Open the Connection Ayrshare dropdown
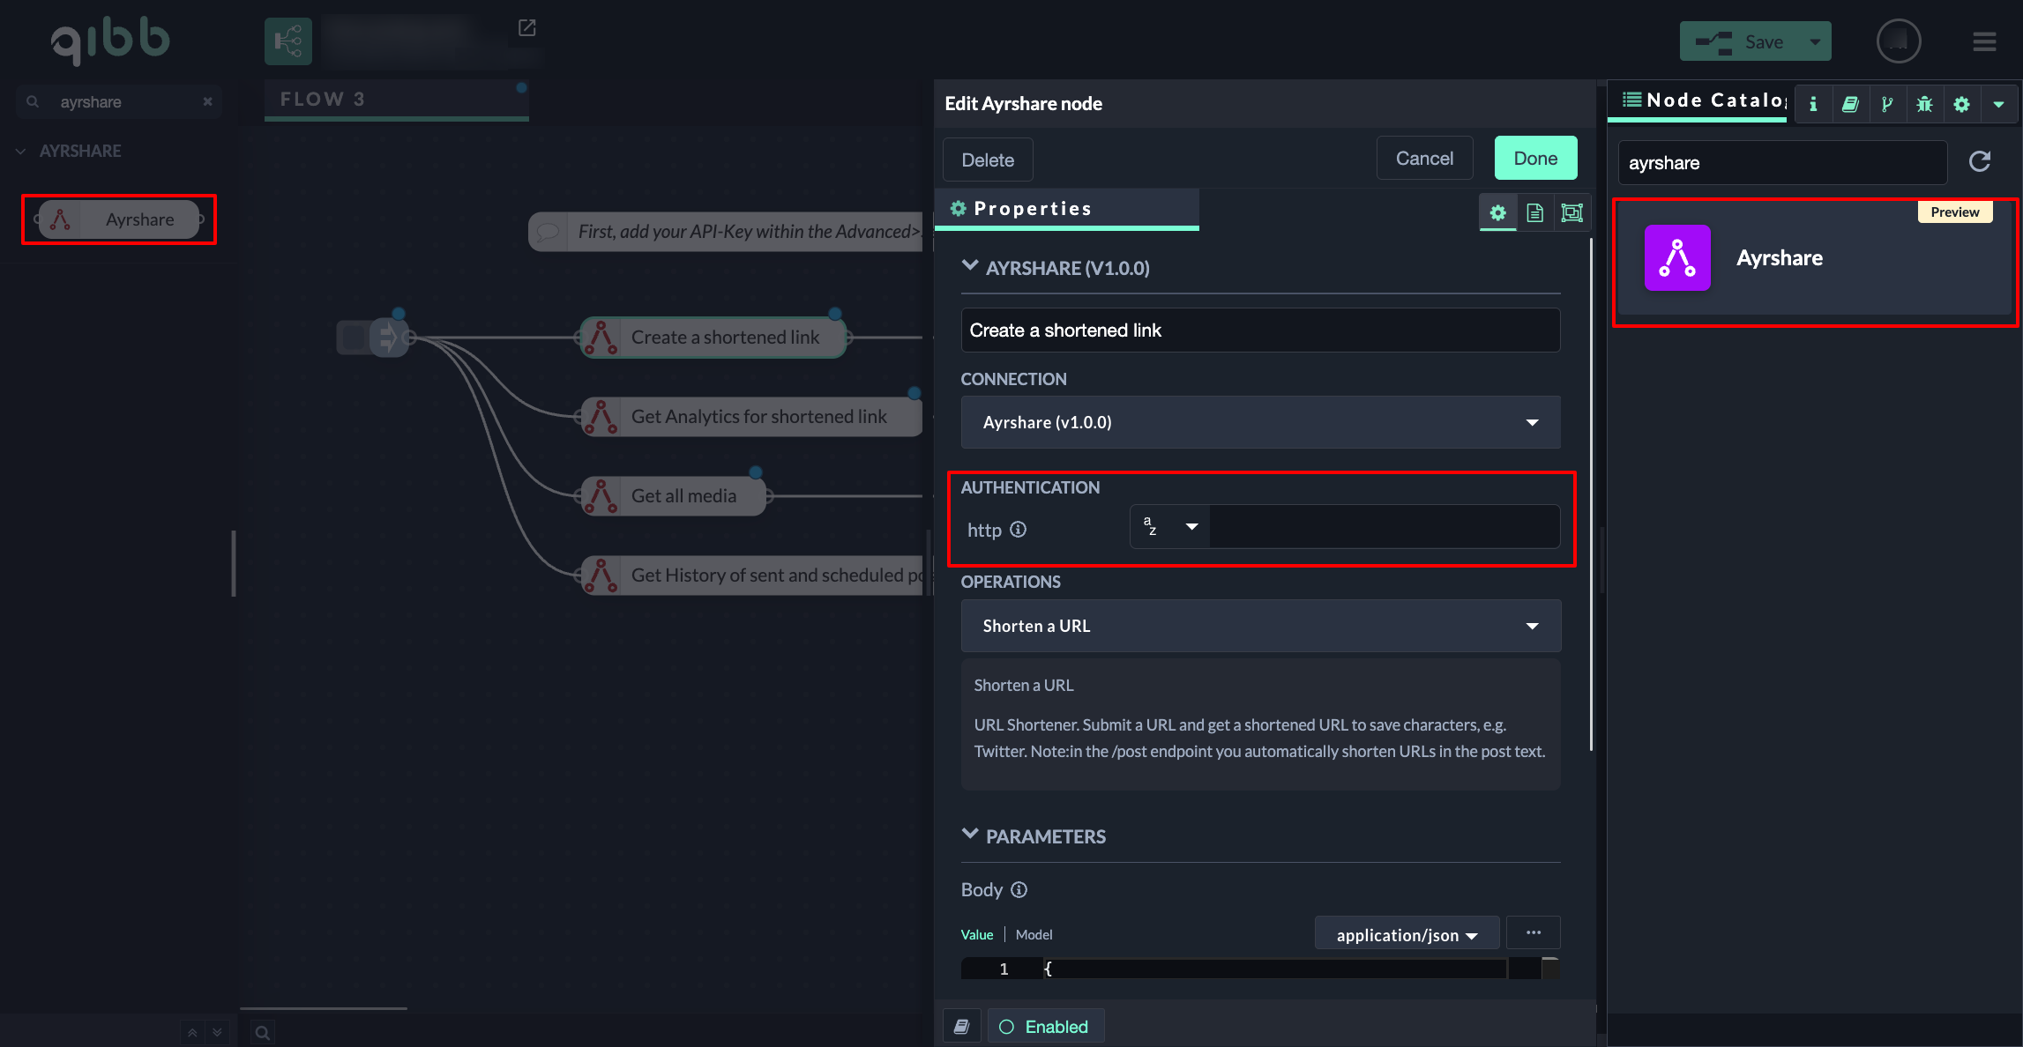This screenshot has height=1047, width=2023. point(1260,422)
